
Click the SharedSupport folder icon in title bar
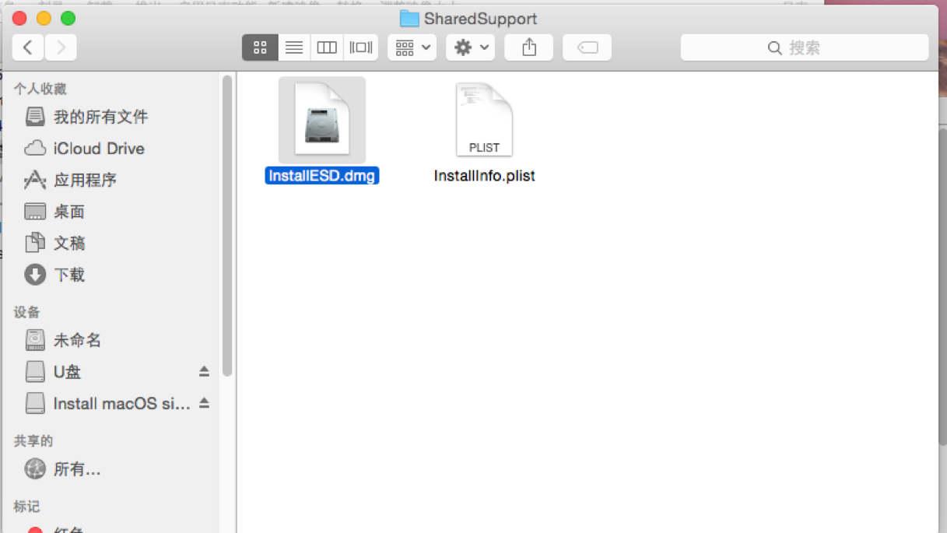tap(409, 19)
